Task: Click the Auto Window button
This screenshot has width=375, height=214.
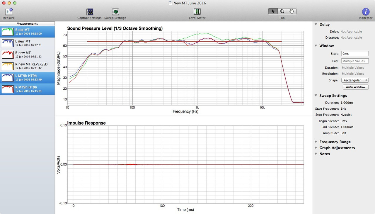Action: 355,87
